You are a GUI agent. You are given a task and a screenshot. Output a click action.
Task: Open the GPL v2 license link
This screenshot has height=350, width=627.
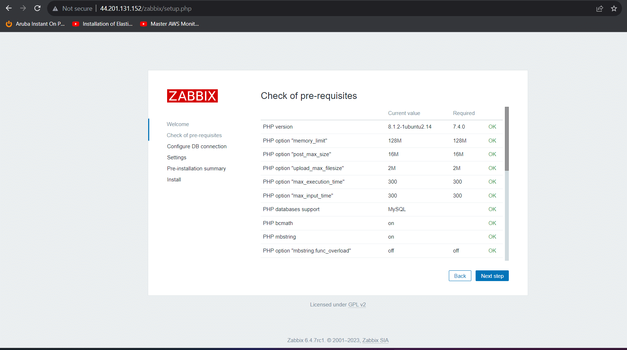(357, 305)
